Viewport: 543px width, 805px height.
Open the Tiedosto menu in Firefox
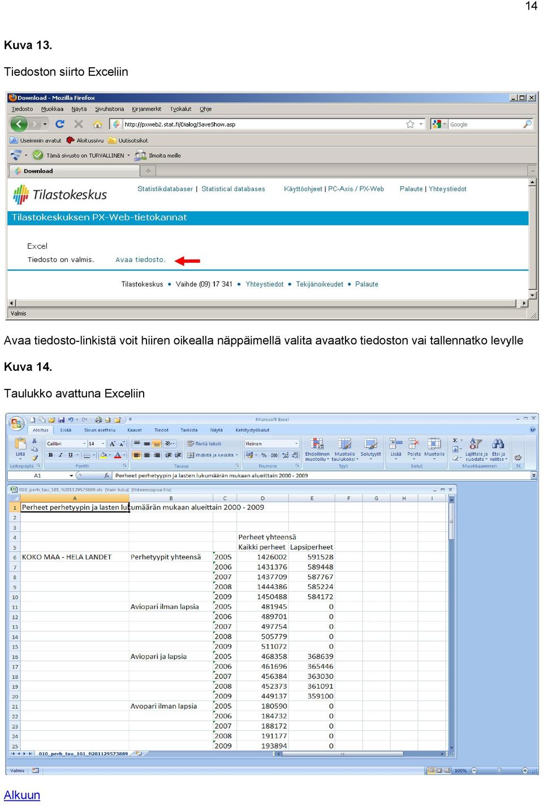click(22, 109)
